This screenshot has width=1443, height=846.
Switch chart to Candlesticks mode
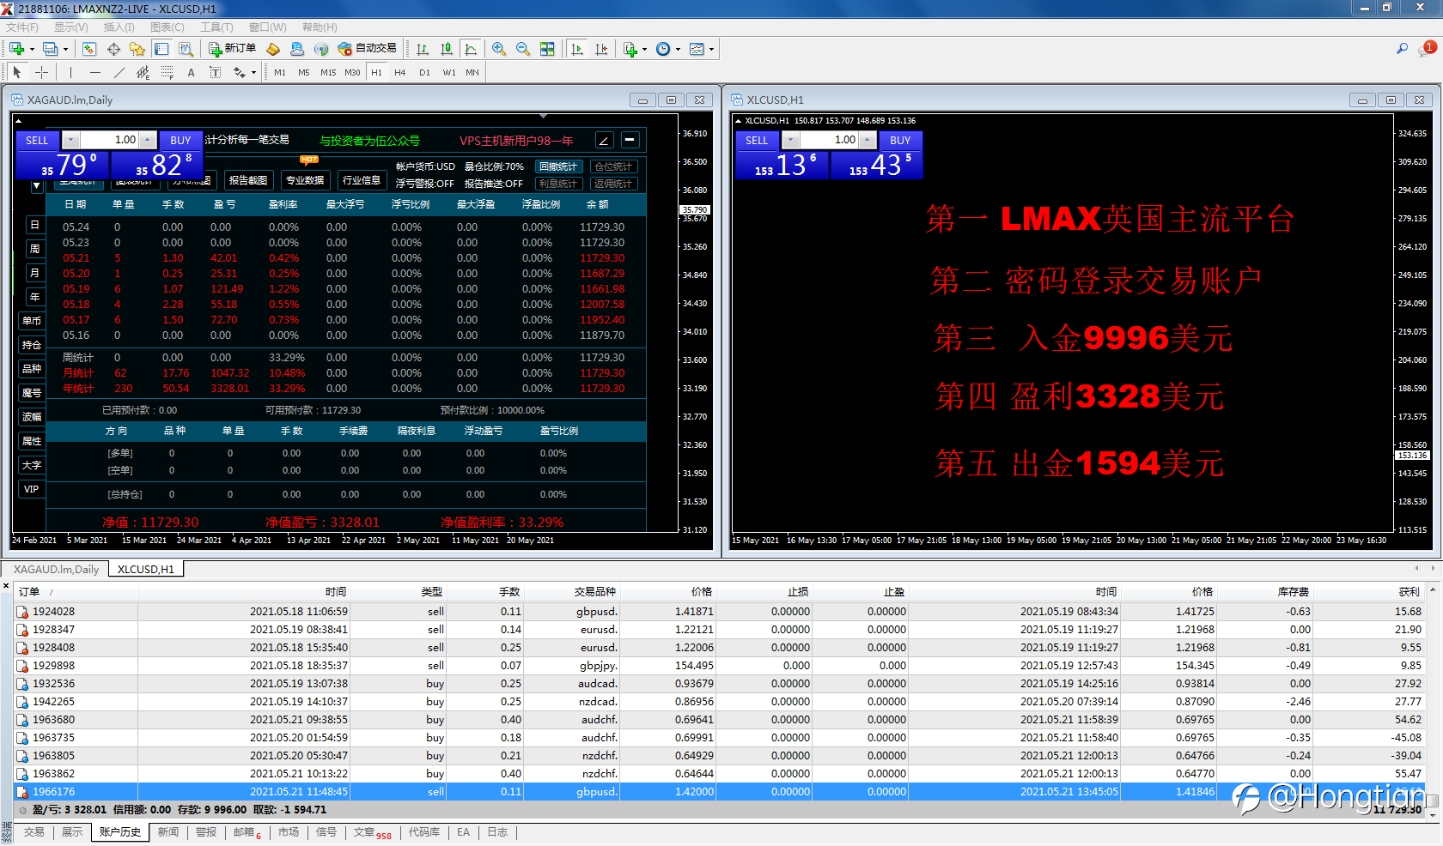point(447,49)
